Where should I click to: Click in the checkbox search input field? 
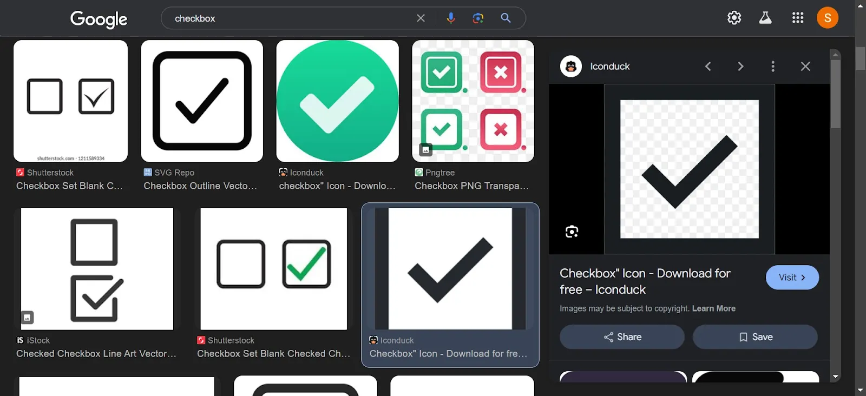pyautogui.click(x=292, y=18)
